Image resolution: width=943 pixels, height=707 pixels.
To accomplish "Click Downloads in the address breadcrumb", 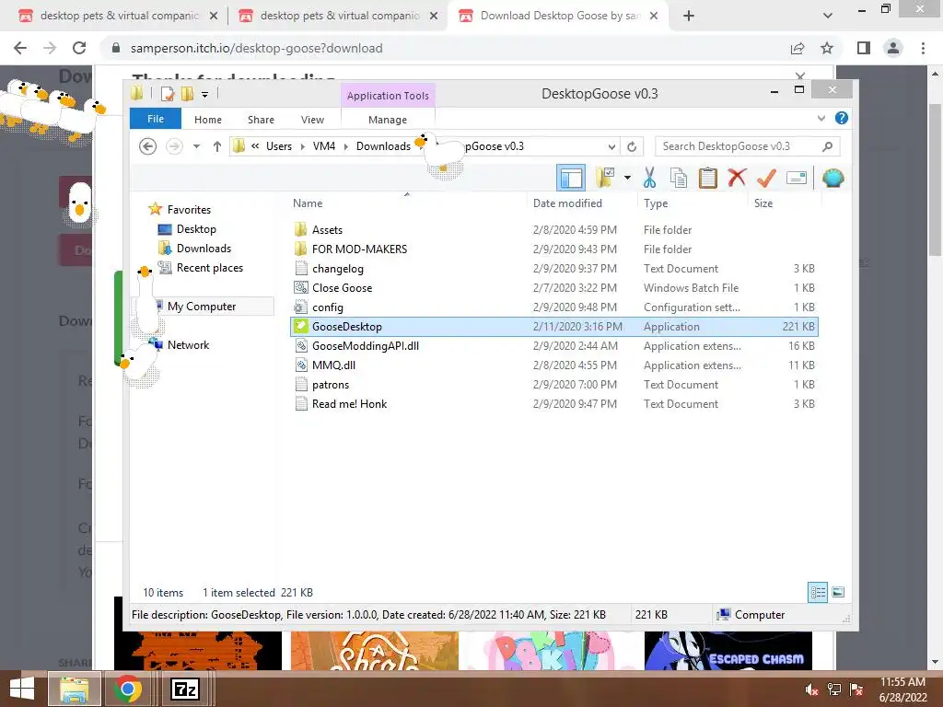I will [x=383, y=146].
